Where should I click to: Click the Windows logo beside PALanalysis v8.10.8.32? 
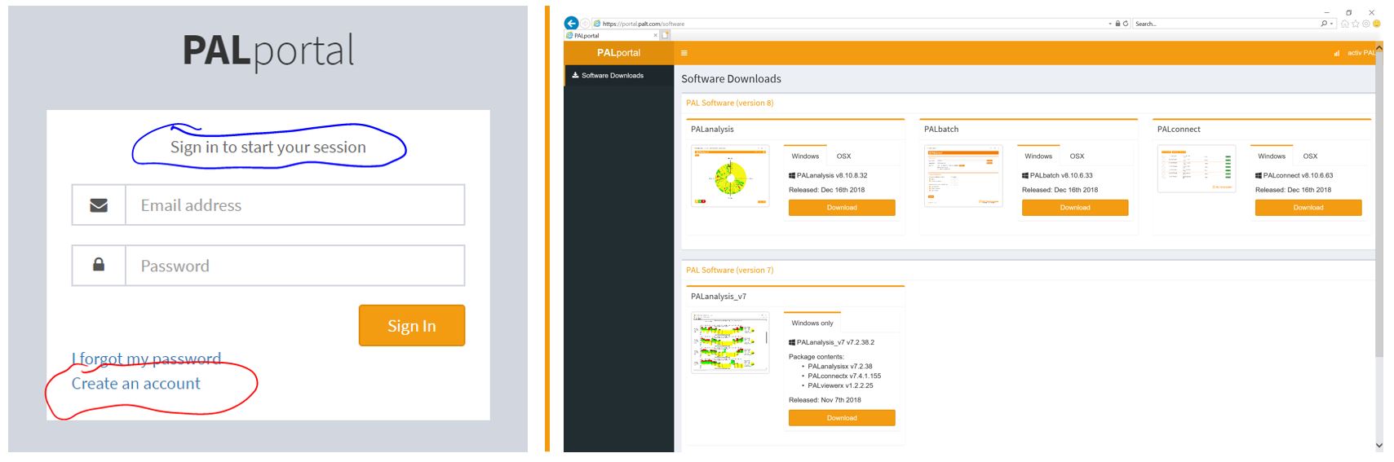(792, 175)
